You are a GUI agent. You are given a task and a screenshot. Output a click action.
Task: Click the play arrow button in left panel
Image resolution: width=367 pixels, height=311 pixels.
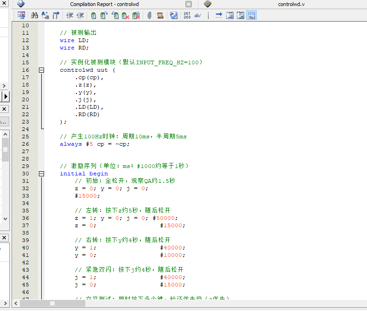pos(6,96)
